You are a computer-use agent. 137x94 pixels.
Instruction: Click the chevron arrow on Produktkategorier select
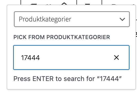point(122,19)
